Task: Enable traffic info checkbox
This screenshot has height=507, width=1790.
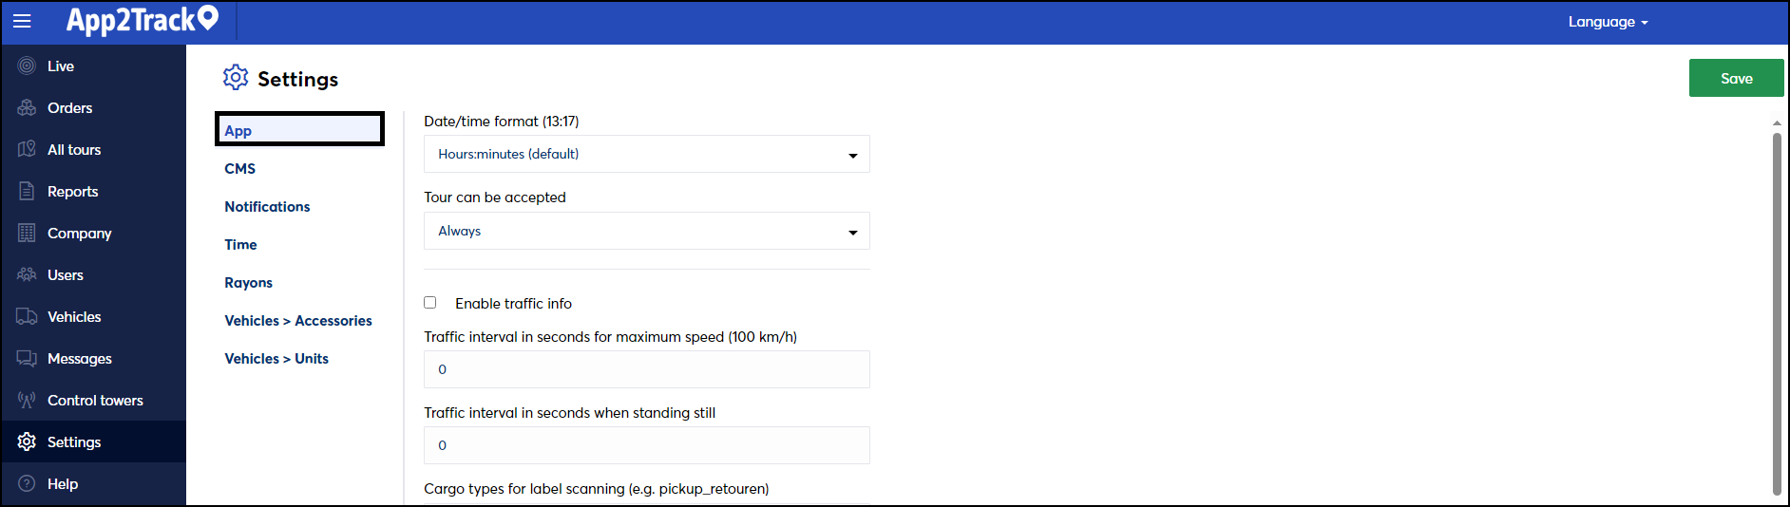Action: click(430, 303)
